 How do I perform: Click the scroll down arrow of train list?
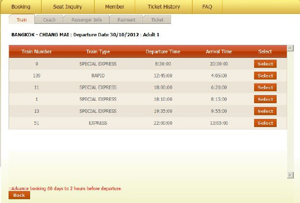290,175
